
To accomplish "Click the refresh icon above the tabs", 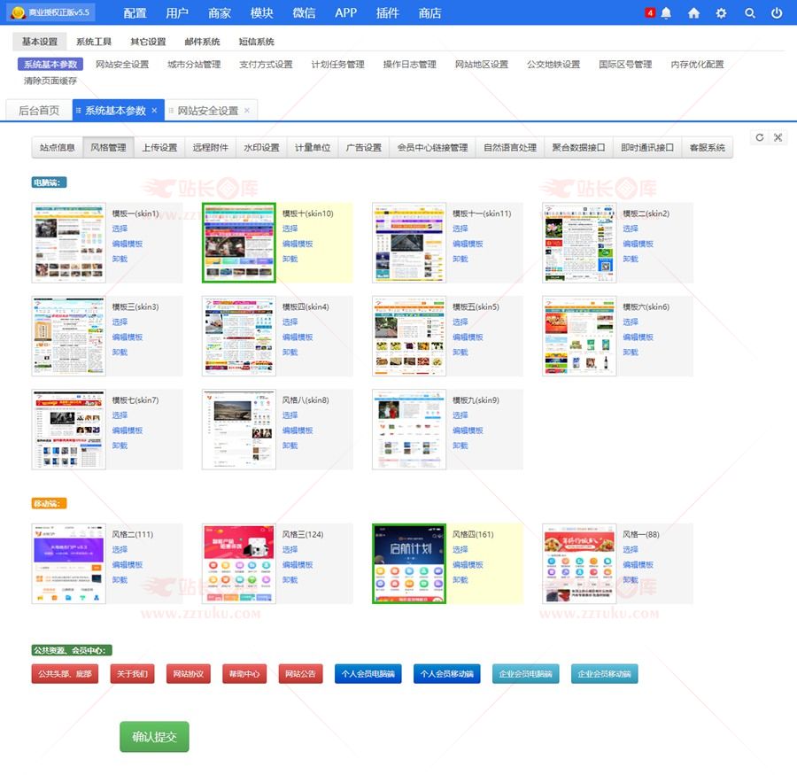I will pyautogui.click(x=760, y=137).
